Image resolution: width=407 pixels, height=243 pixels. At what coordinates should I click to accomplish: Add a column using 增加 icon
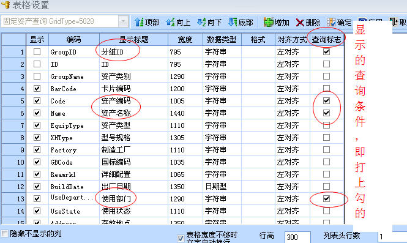tap(269, 22)
